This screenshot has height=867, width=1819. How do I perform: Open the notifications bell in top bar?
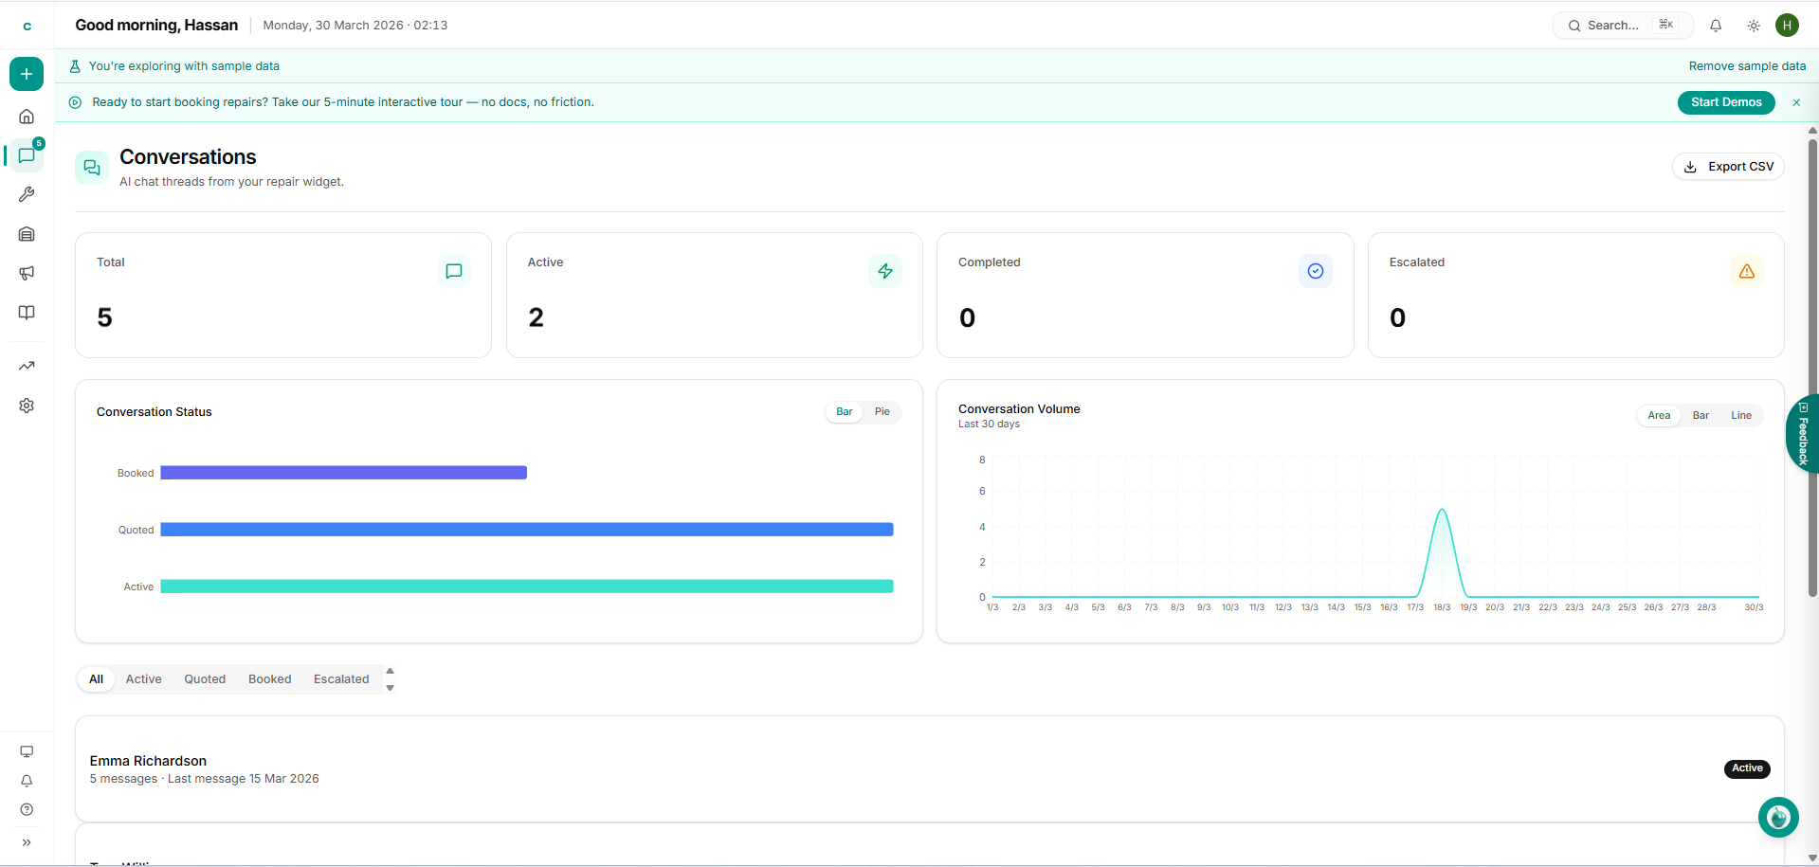1716,26
